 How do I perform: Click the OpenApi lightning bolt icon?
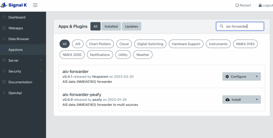click(x=4, y=93)
